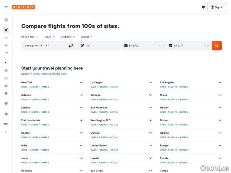
Task: Open the Rental Cars link
Action: tap(59, 74)
